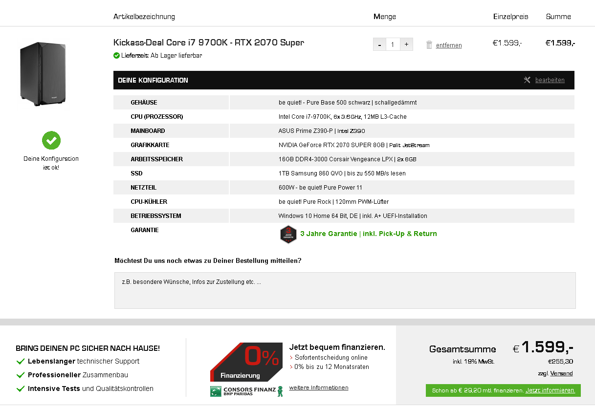595x410 pixels.
Task: Click the Gesamtsumme total price €1.599,-
Action: (543, 347)
